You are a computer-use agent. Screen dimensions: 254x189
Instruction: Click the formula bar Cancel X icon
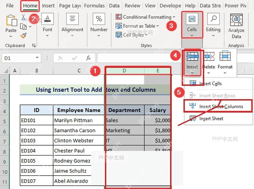(60, 58)
